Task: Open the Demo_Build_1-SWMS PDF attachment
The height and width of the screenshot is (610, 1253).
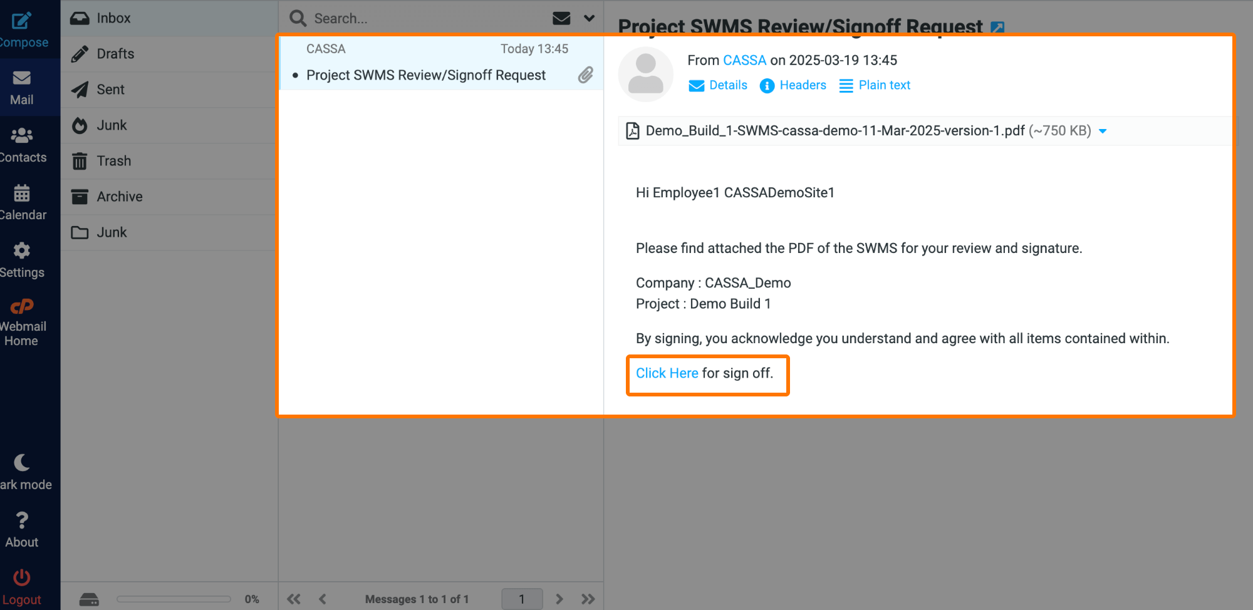Action: (x=835, y=130)
